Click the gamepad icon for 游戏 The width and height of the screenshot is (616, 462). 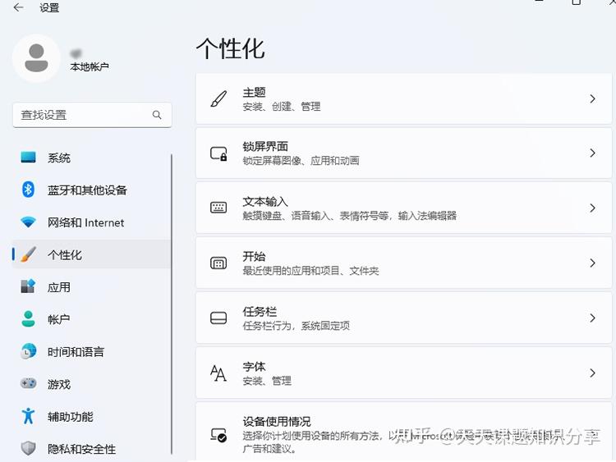[28, 383]
